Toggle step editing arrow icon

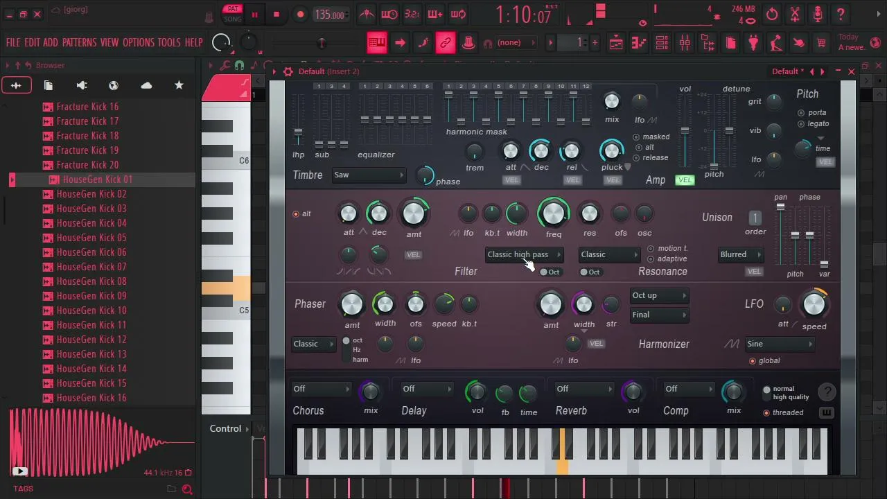pyautogui.click(x=400, y=43)
